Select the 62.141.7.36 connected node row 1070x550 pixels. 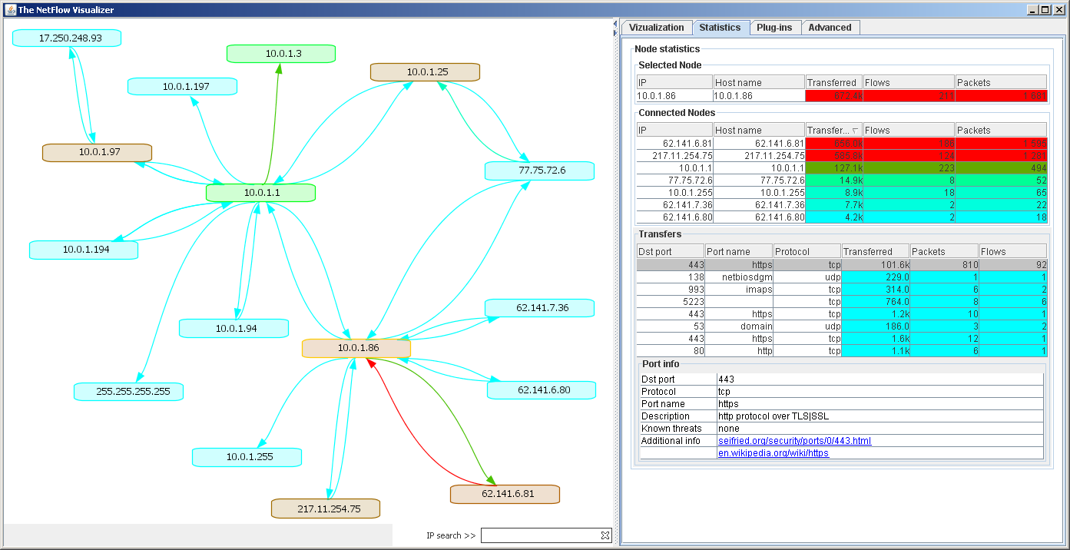[x=842, y=205]
